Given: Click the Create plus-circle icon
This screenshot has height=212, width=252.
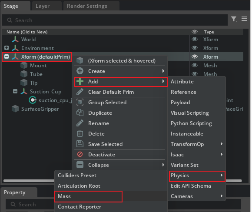Looking at the screenshot, I should [80, 71].
